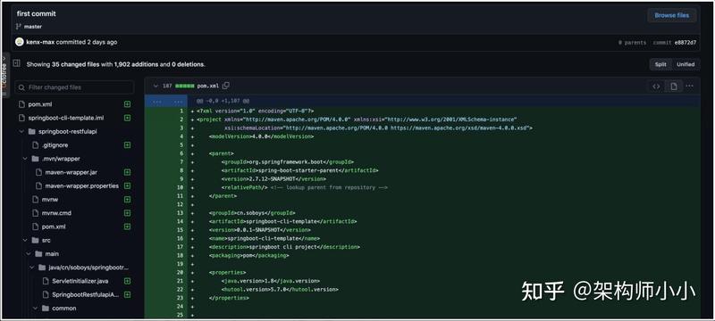Open springboot-cli-template.iml in file tree
Image resolution: width=715 pixels, height=321 pixels.
(65, 118)
